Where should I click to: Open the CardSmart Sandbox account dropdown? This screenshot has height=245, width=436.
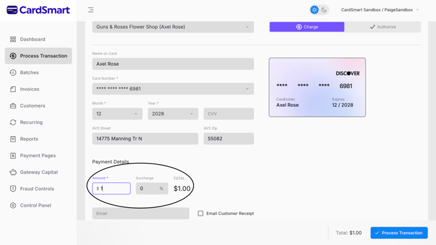coord(379,10)
